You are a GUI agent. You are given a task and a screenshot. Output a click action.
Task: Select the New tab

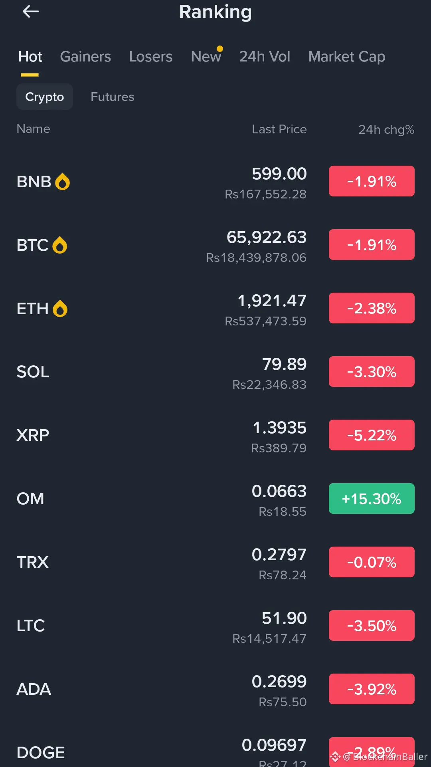point(206,57)
